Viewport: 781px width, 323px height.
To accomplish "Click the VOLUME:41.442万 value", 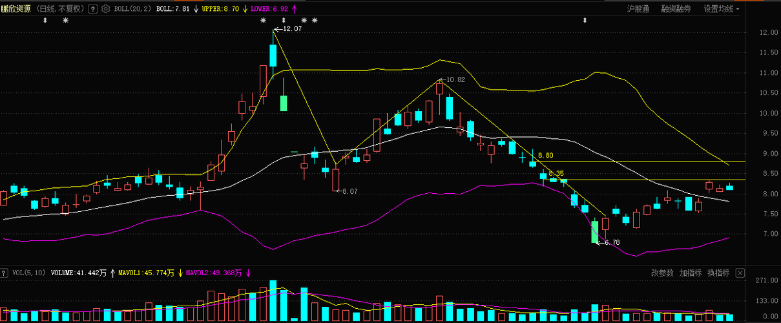I will pos(78,273).
